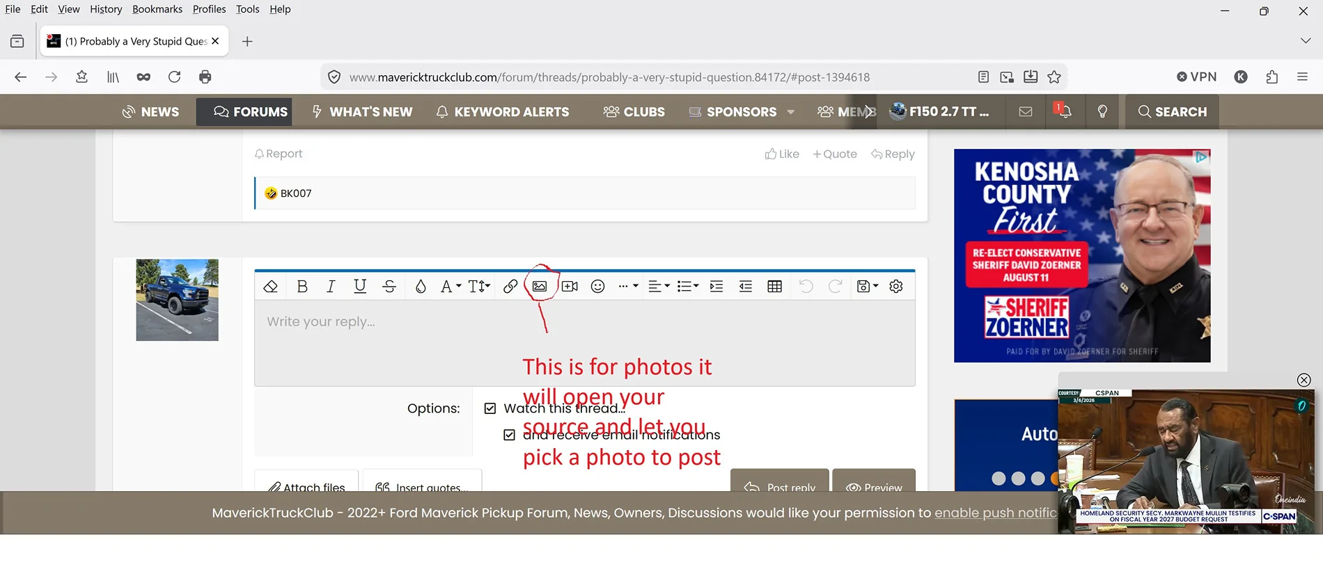Open the save draft dropdown
Image resolution: width=1323 pixels, height=576 pixels.
tap(868, 286)
